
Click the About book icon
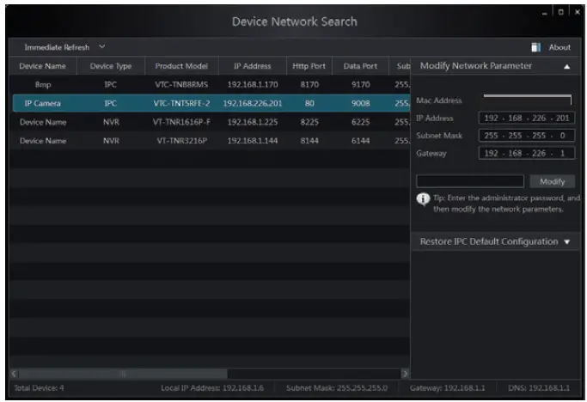point(535,47)
